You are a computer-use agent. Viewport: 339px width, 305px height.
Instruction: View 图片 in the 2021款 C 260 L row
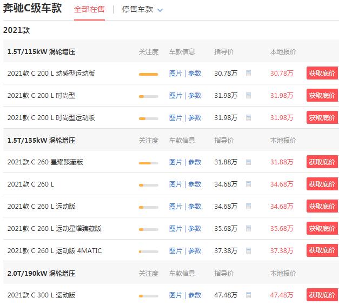(176, 184)
